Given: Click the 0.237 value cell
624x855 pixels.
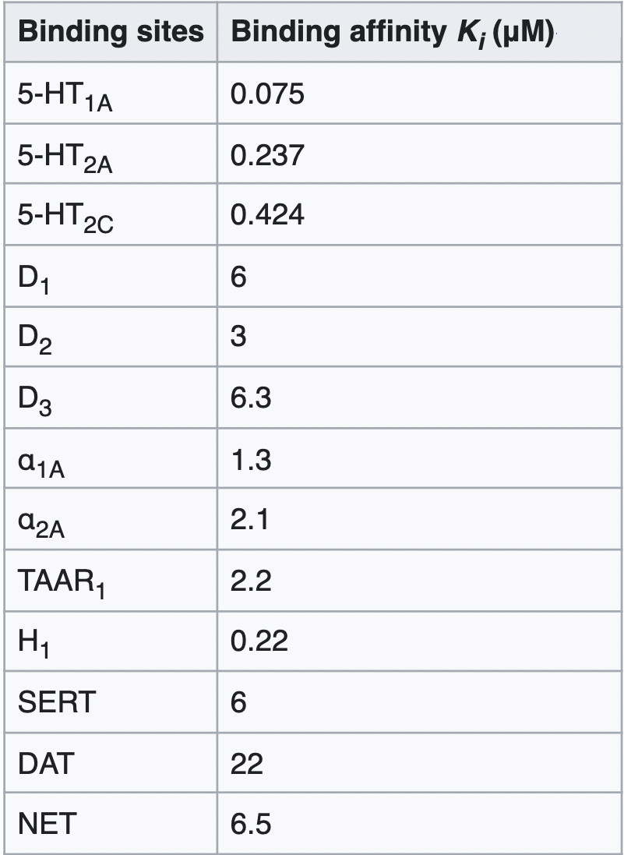Looking at the screenshot, I should (419, 154).
